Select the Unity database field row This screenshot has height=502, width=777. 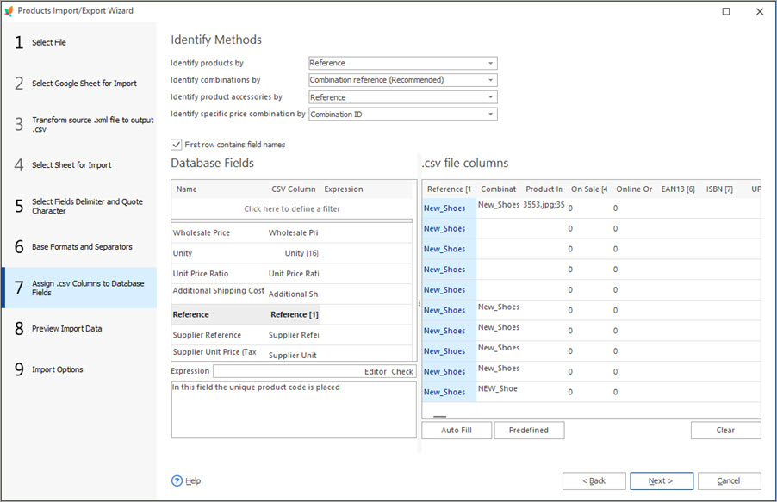pyautogui.click(x=292, y=253)
